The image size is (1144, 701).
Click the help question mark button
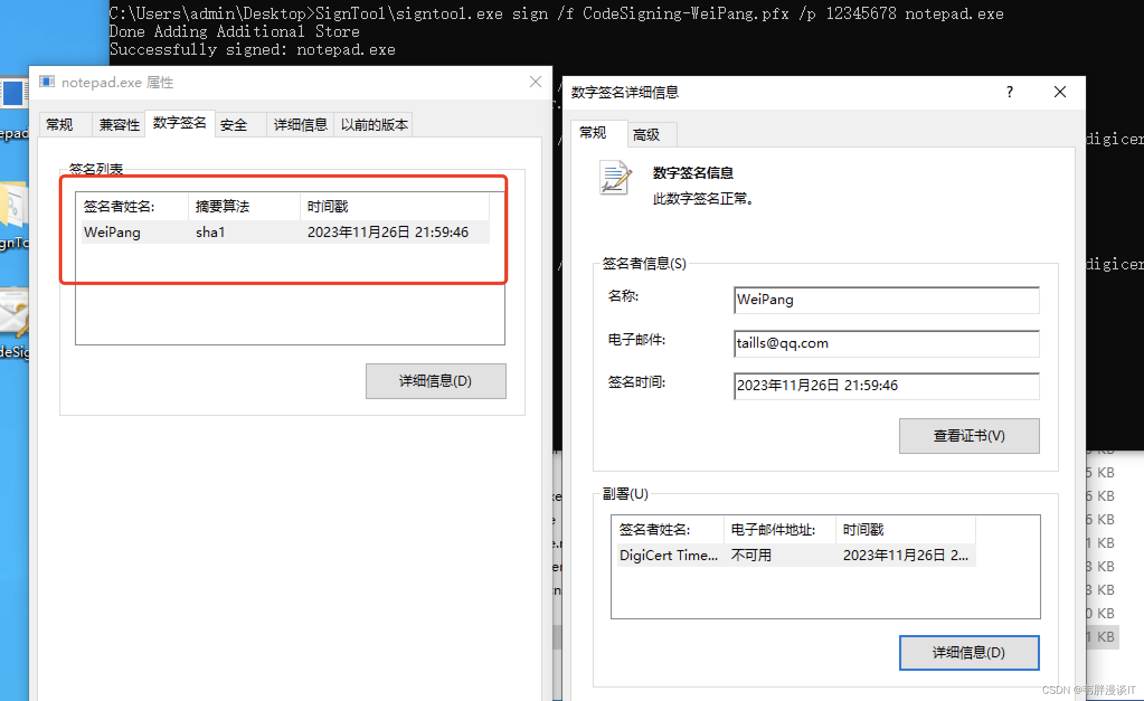(x=1009, y=92)
